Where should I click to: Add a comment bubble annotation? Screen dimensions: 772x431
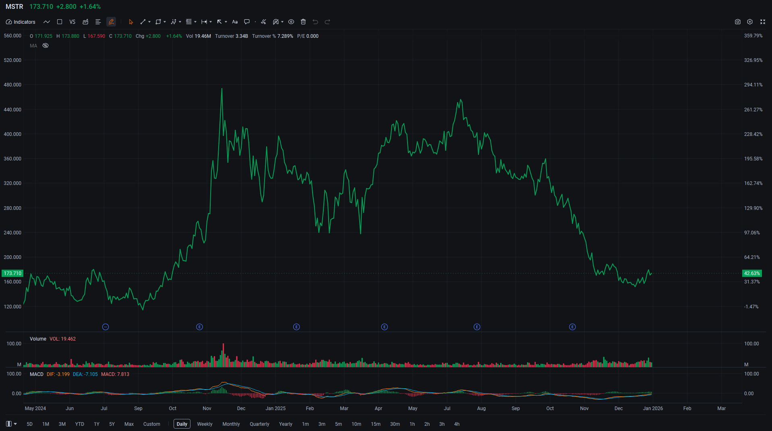coord(247,22)
